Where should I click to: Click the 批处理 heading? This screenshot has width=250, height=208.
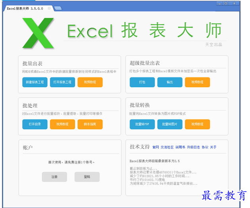coord(30,106)
